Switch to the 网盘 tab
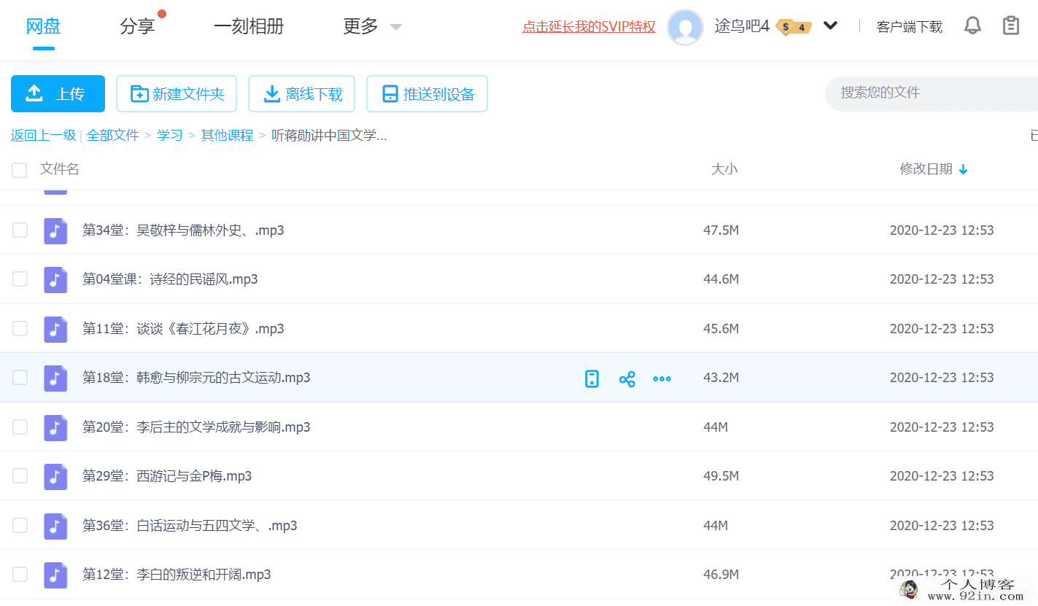Viewport: 1038px width, 606px height. pyautogui.click(x=43, y=27)
